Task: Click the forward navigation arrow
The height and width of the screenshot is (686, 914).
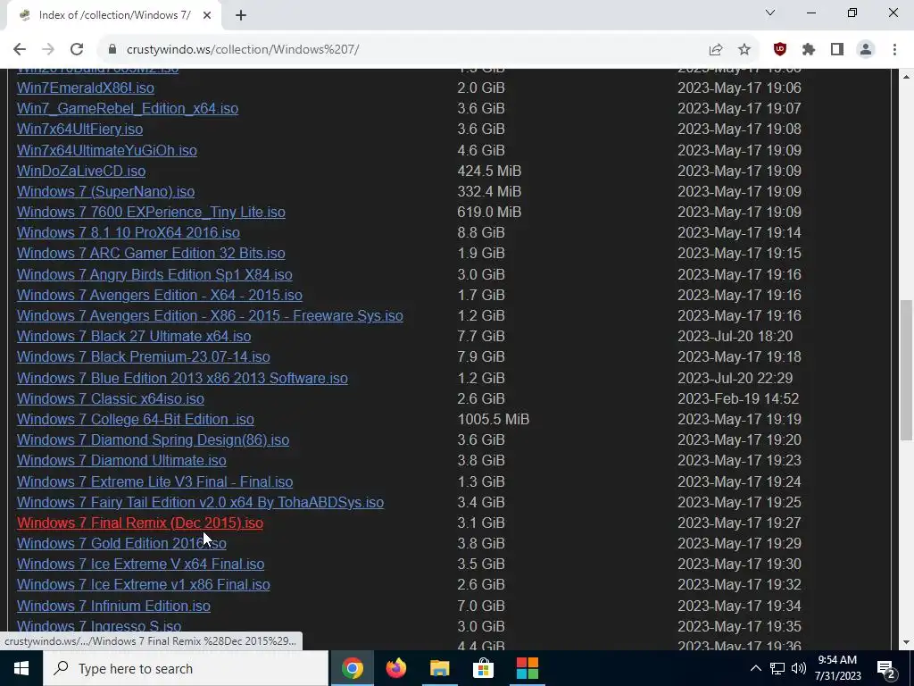Action: (48, 50)
